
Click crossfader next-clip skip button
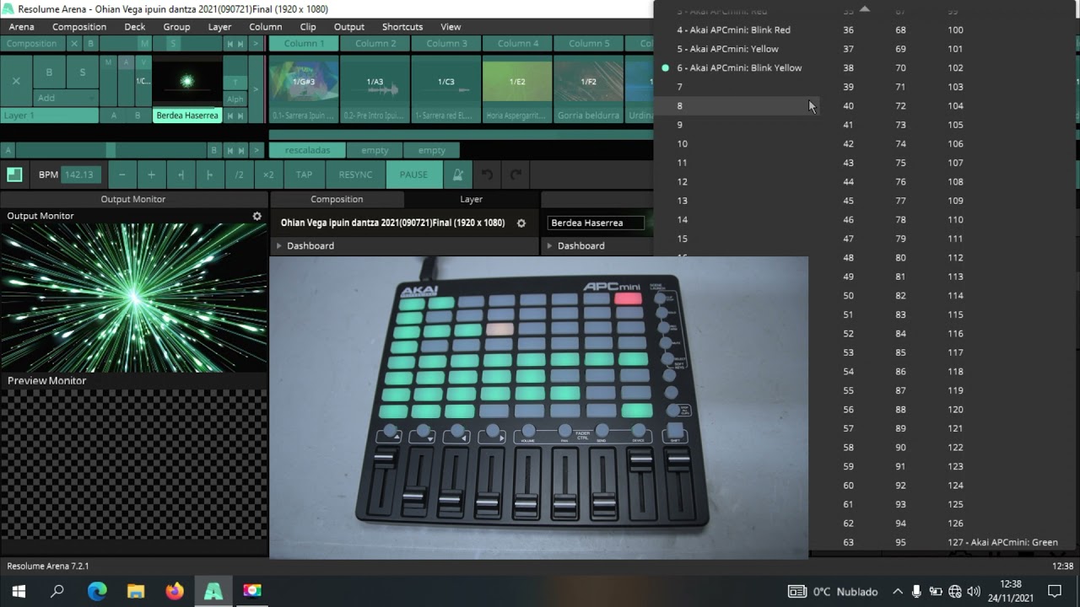click(241, 150)
